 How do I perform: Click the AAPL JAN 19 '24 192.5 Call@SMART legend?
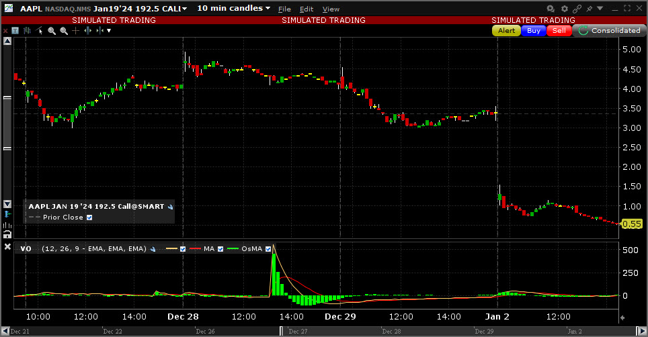(x=96, y=207)
